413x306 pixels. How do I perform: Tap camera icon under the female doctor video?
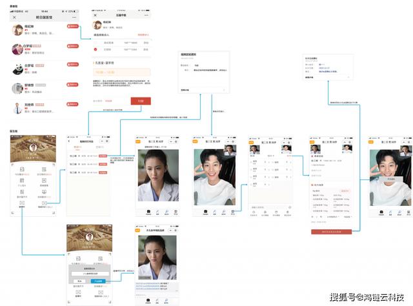(148, 211)
